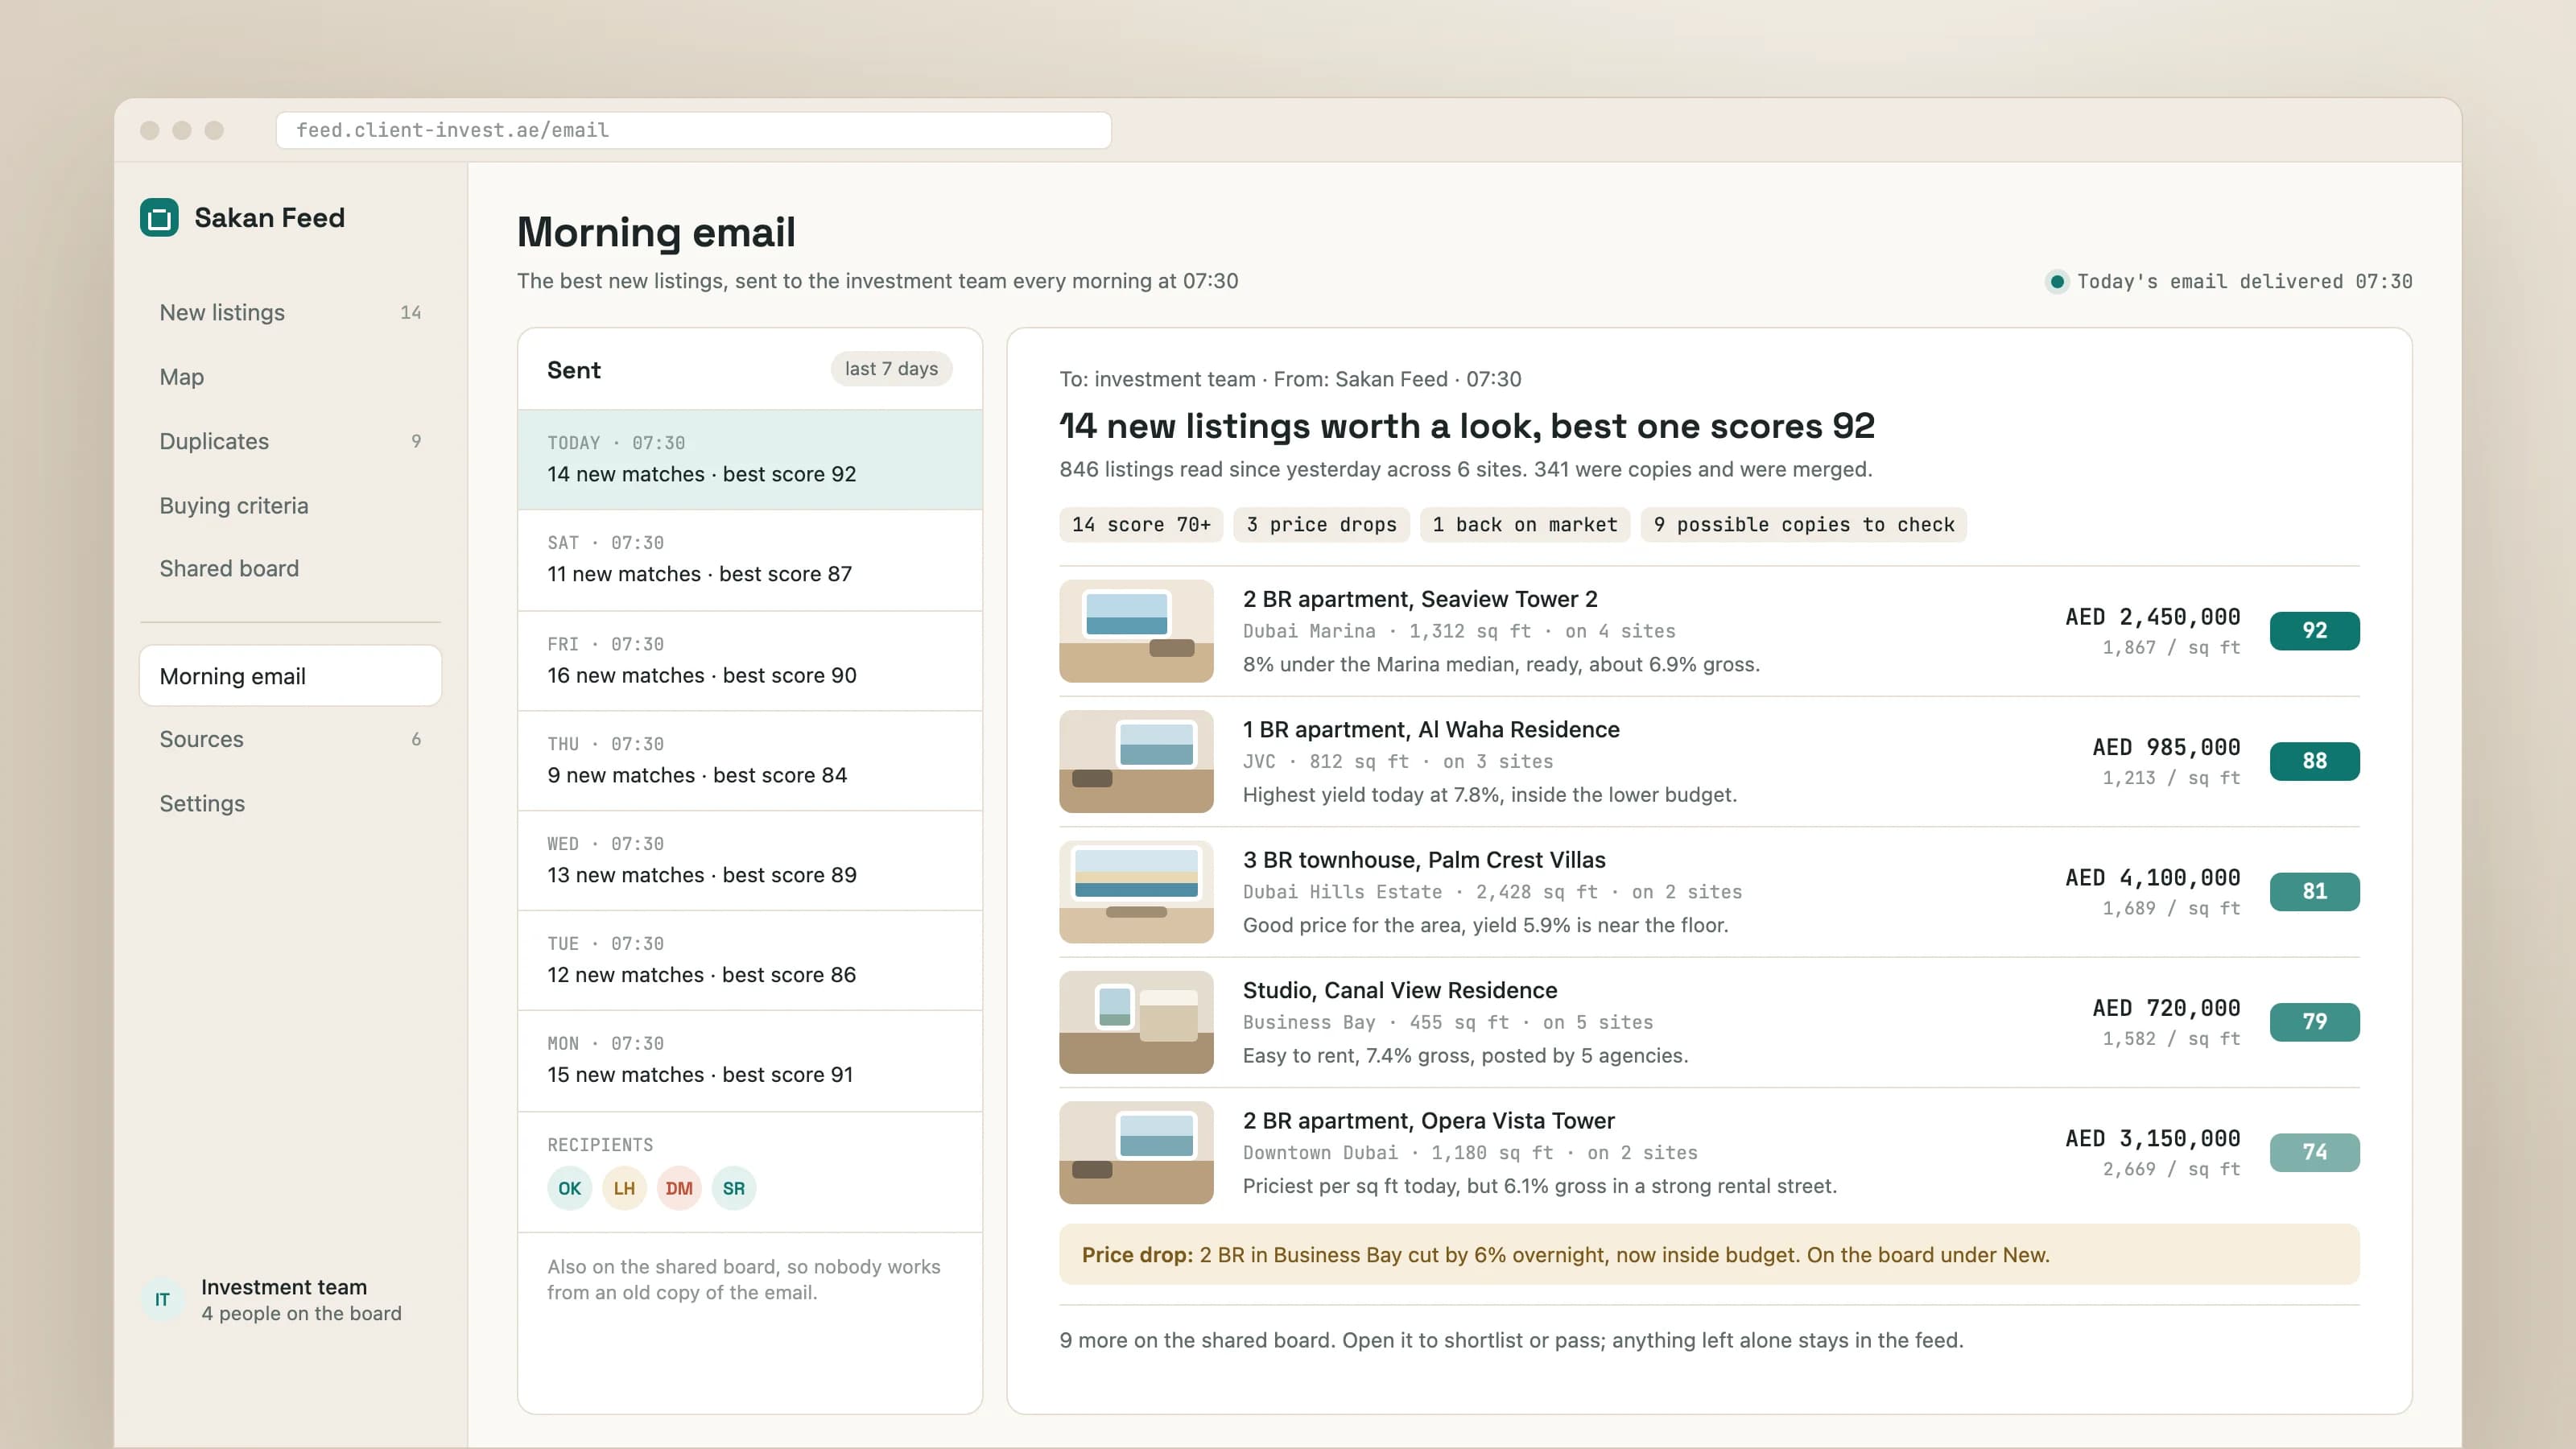Screen dimensions: 2576x1449
Task: Open Thursday's email with 9 matches
Action: [750, 761]
